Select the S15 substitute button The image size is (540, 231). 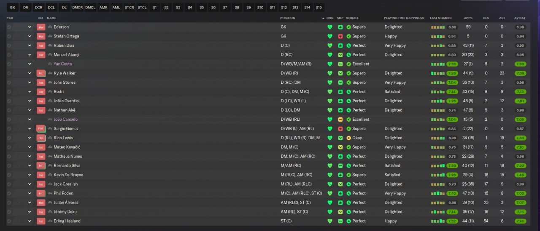(x=319, y=8)
